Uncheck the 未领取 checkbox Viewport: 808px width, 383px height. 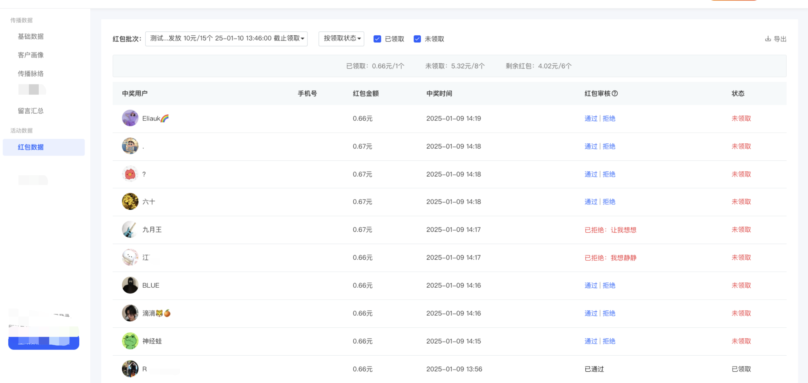417,39
